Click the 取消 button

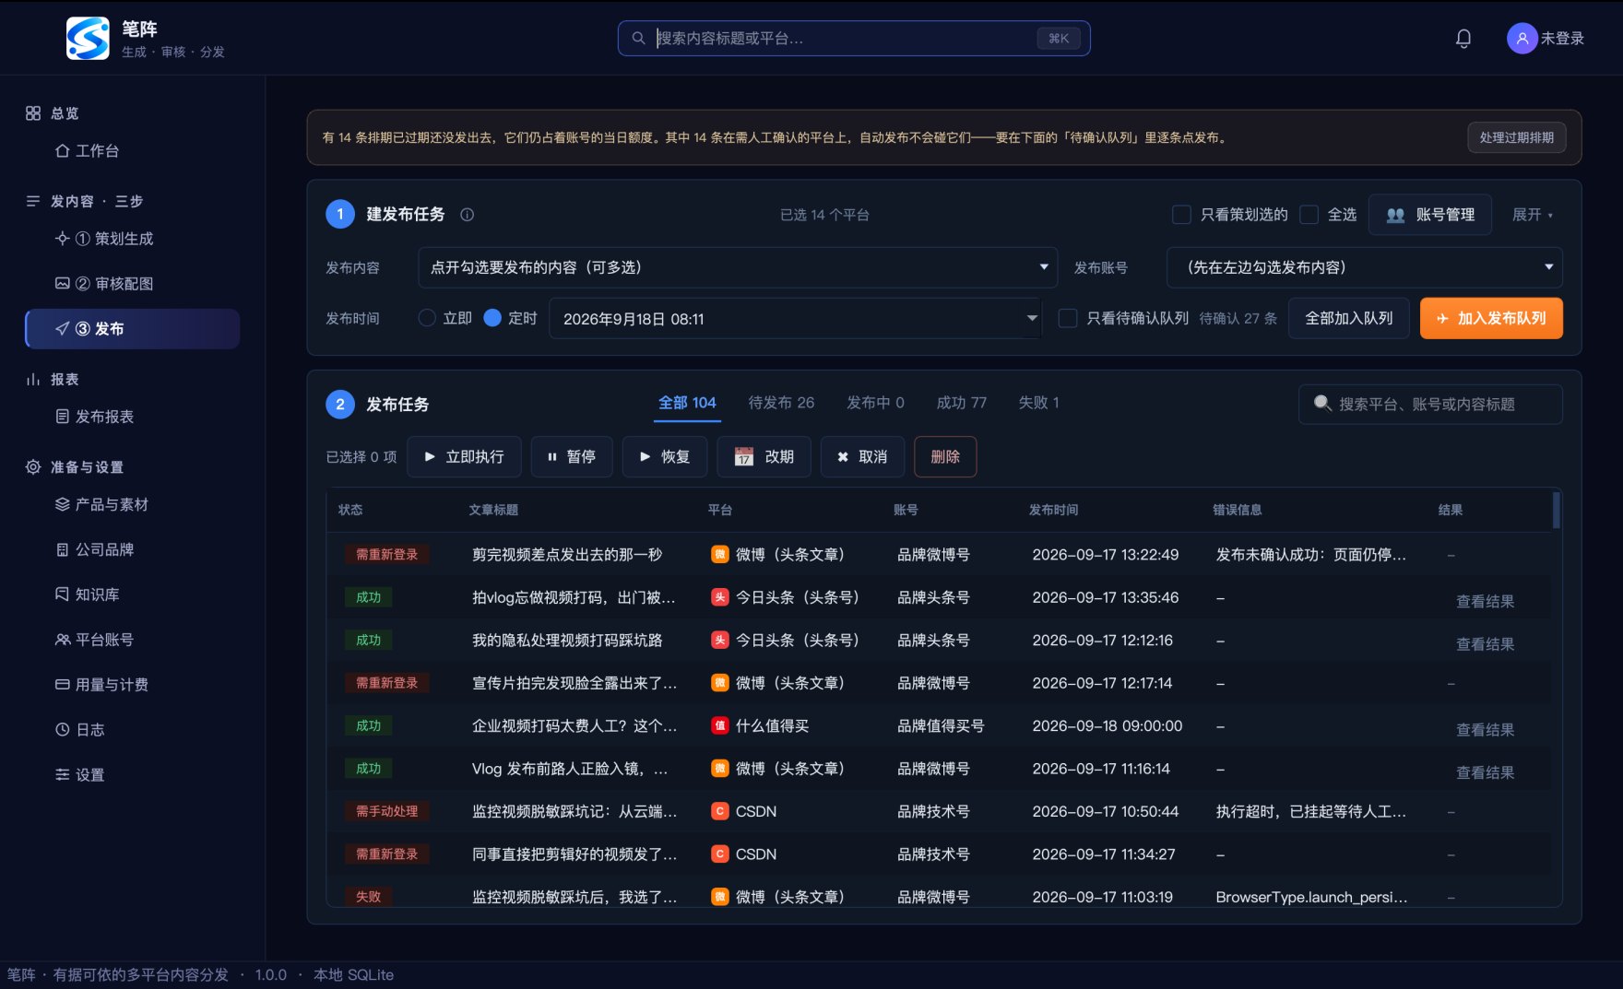tap(861, 456)
